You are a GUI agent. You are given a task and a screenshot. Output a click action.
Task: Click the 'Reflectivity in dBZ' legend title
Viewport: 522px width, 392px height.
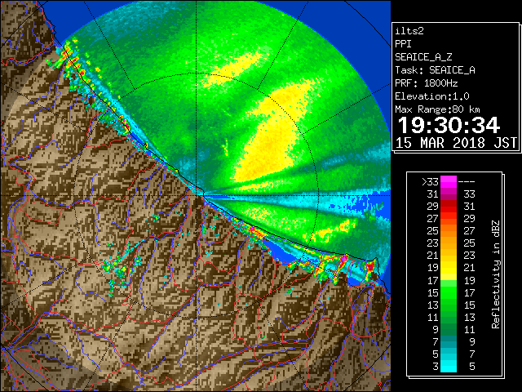(496, 274)
